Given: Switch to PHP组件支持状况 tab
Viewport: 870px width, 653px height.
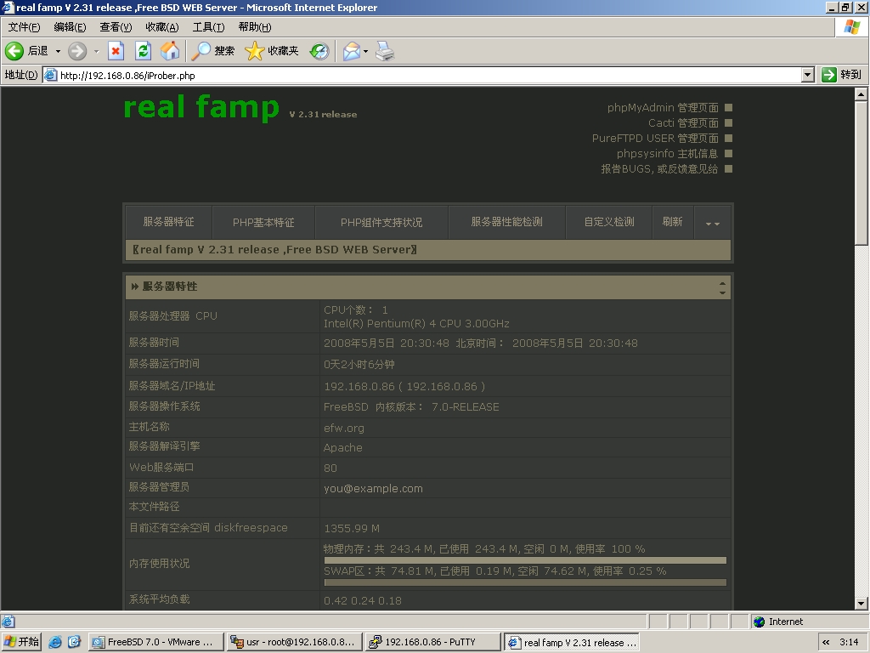Looking at the screenshot, I should point(381,222).
